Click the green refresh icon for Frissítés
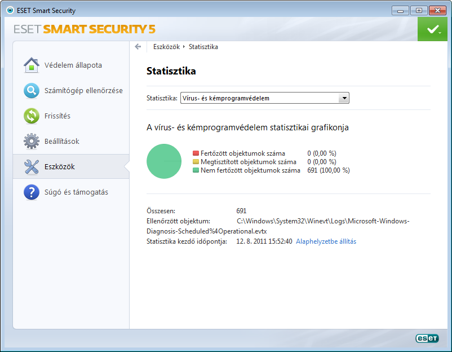 pos(32,116)
